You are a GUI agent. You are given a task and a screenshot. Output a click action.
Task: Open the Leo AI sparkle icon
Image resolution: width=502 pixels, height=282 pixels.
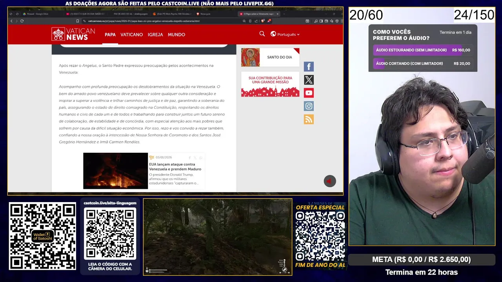pos(332,21)
